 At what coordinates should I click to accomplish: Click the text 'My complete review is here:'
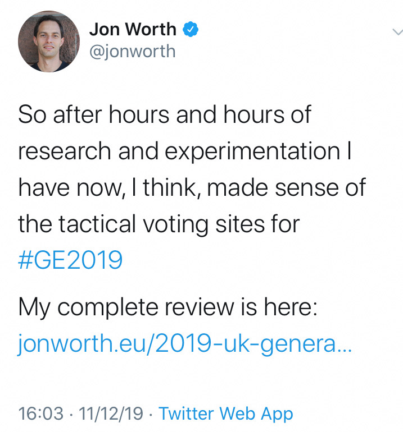168,307
